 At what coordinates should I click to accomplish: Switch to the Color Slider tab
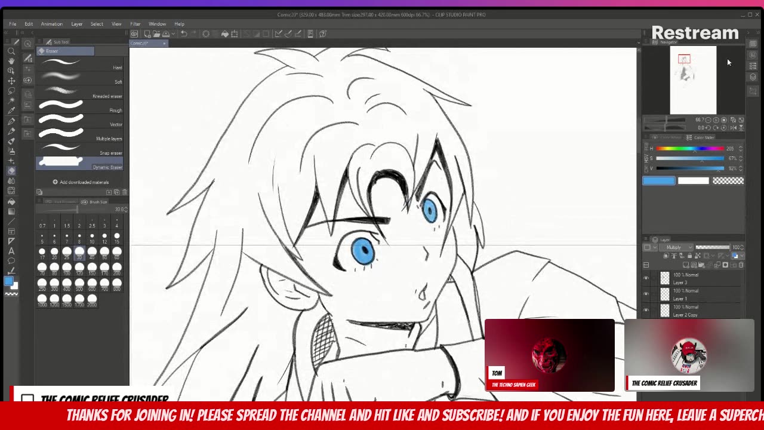point(701,137)
